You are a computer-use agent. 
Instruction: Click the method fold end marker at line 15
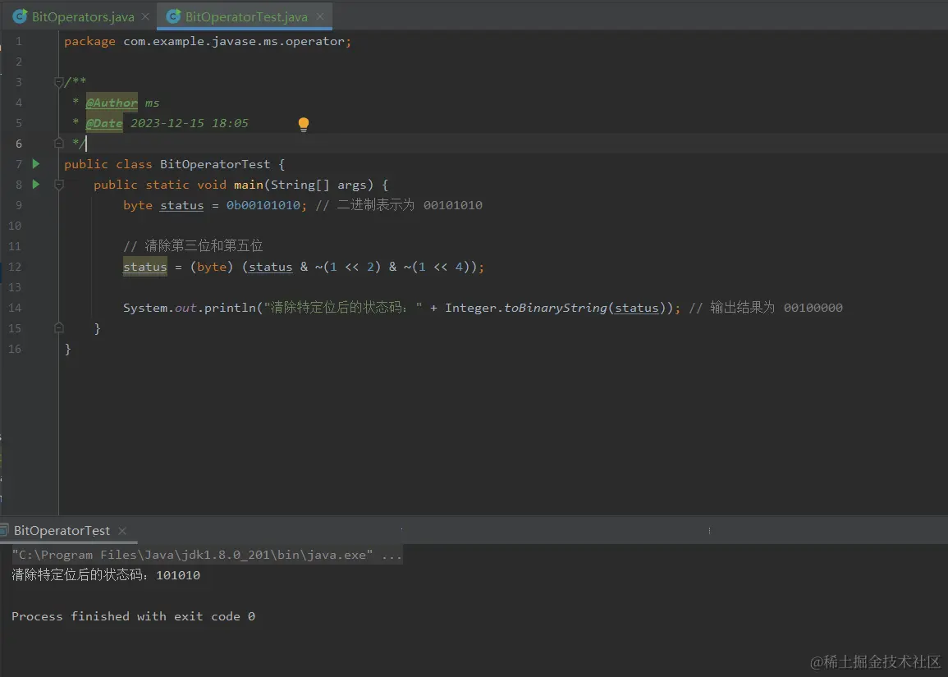(x=58, y=328)
